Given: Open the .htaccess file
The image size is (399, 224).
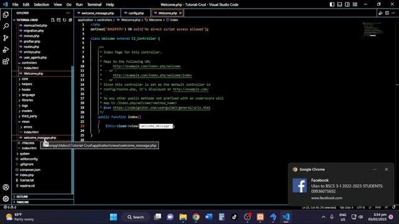Looking at the screenshot, I should (x=28, y=143).
